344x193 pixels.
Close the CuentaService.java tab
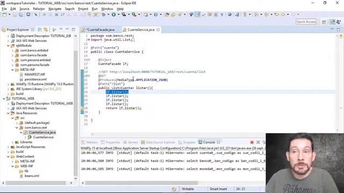[158, 29]
